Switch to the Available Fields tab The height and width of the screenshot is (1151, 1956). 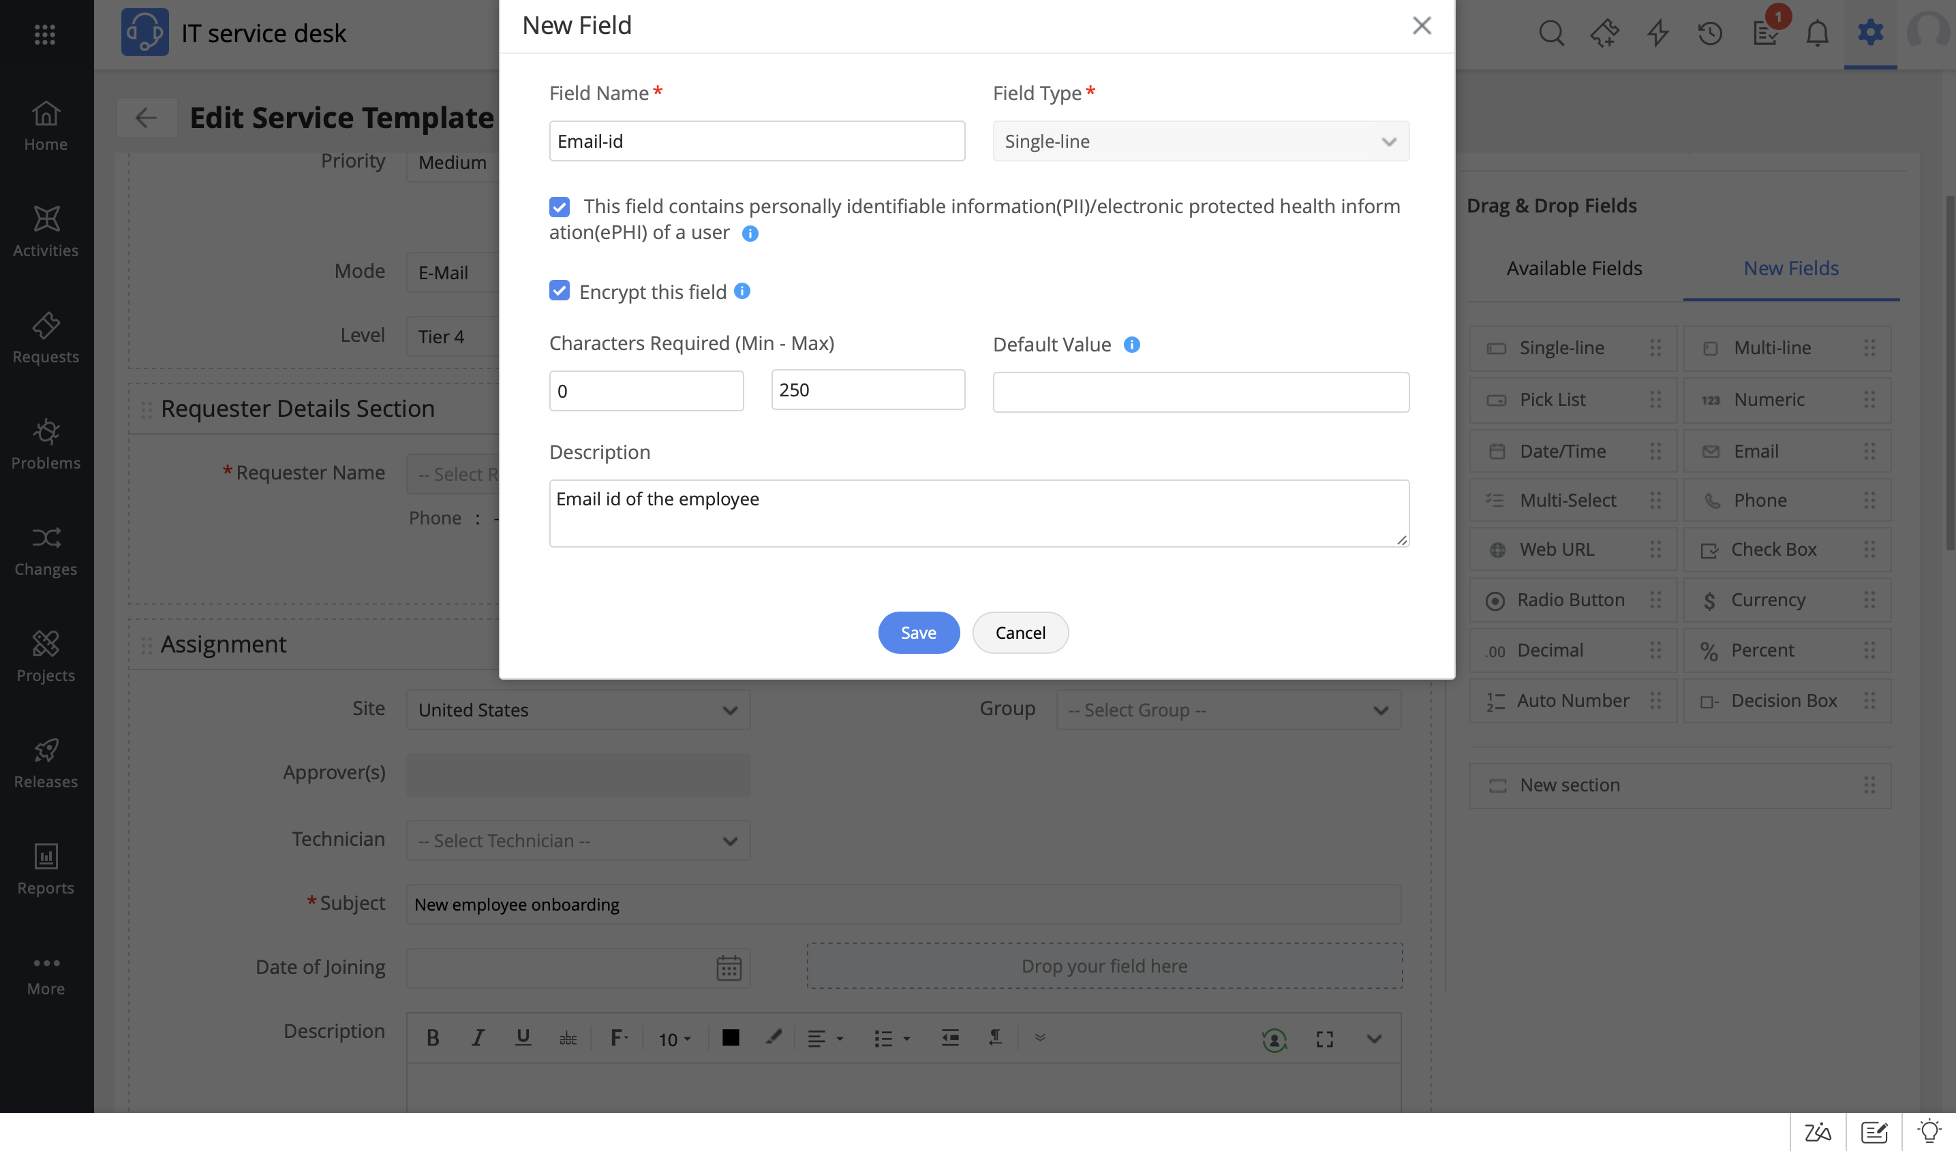pyautogui.click(x=1574, y=268)
